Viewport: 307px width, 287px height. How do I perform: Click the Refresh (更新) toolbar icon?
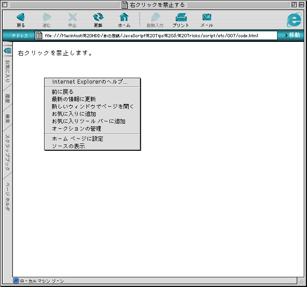[x=98, y=18]
